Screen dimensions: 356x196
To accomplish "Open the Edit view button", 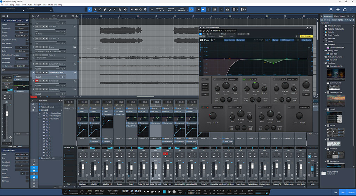I will pyautogui.click(x=335, y=192).
